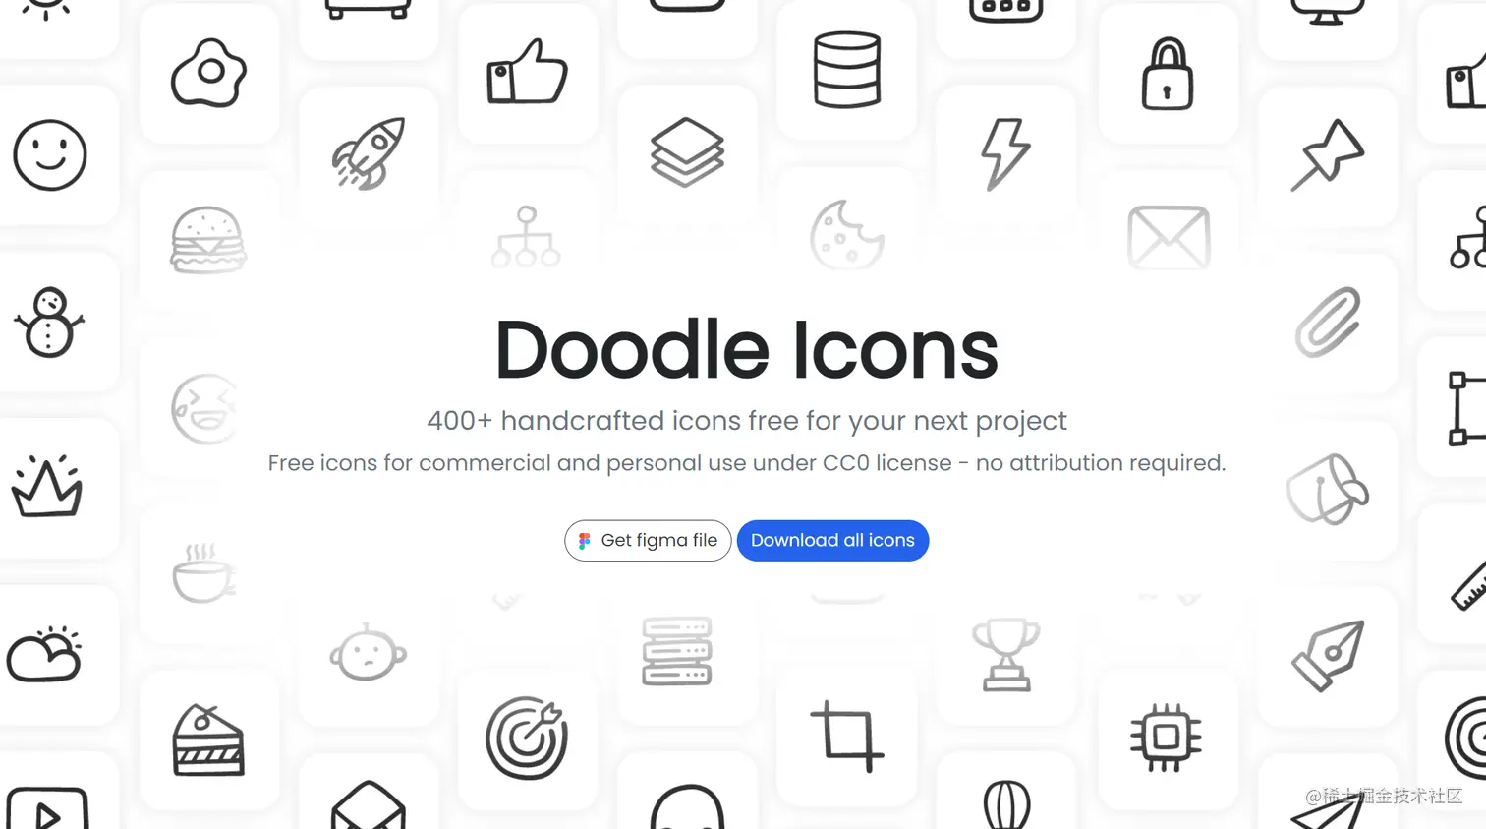Select the trophy icon

pyautogui.click(x=1005, y=654)
